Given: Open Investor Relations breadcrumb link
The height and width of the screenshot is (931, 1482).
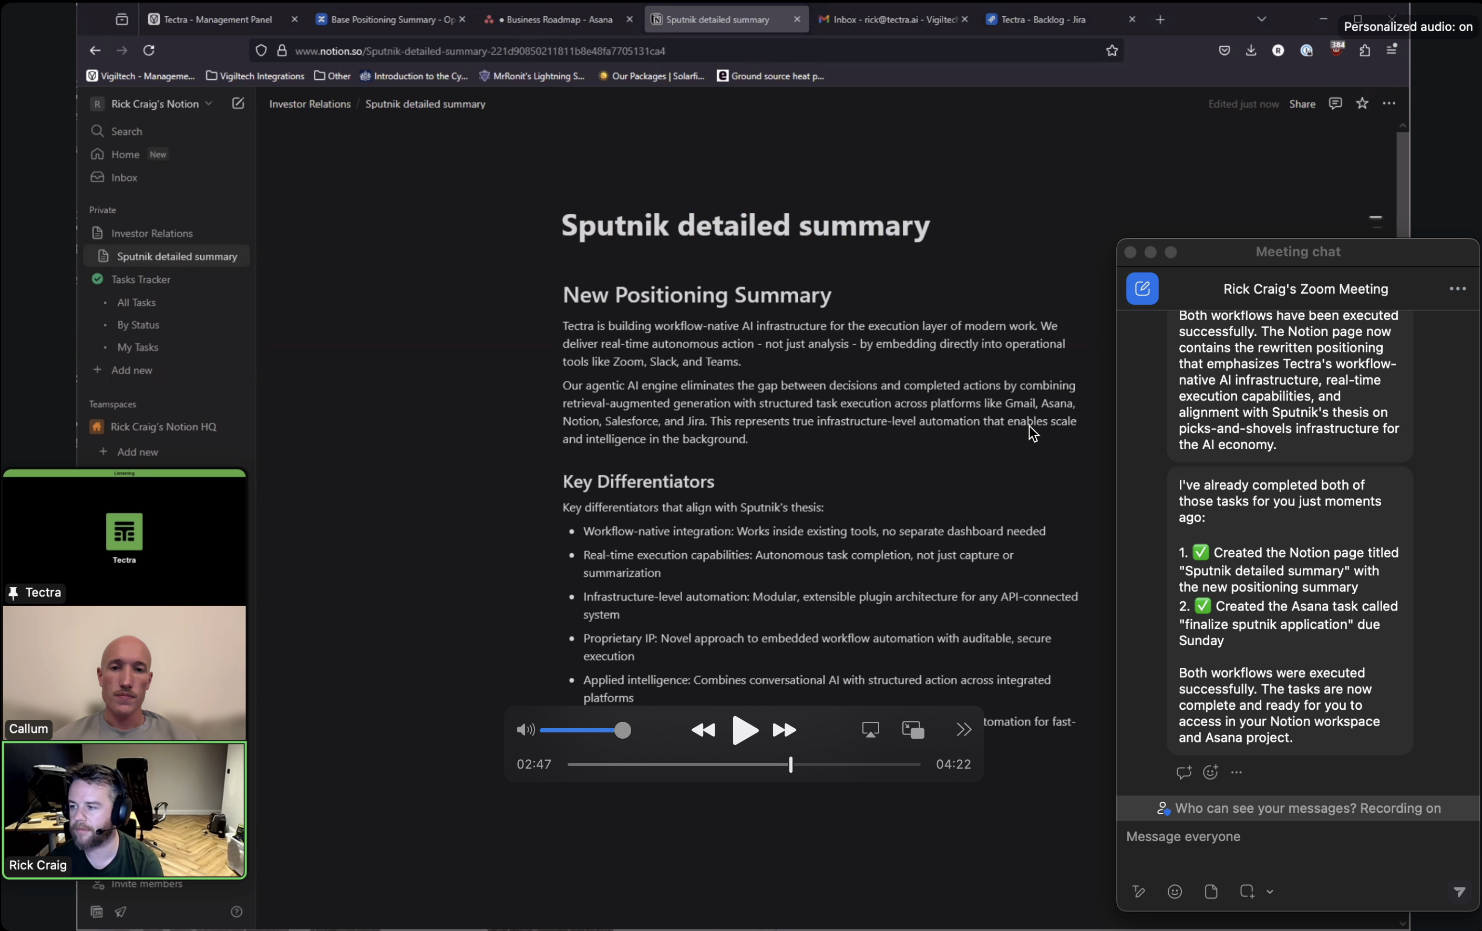Looking at the screenshot, I should coord(310,104).
